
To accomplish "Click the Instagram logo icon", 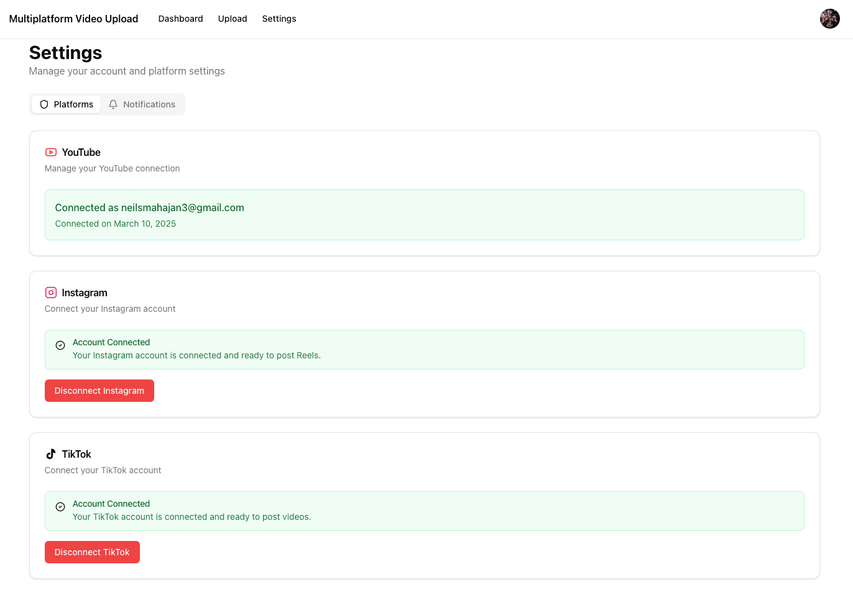I will 51,293.
